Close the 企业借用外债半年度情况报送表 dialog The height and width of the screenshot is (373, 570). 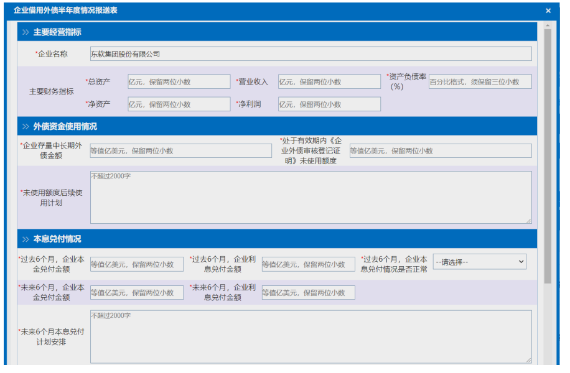[x=548, y=11]
